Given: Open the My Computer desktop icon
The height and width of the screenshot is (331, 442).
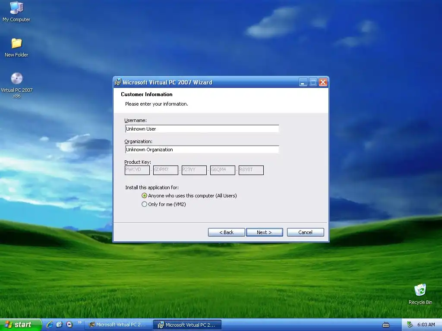Looking at the screenshot, I should 16,12.
